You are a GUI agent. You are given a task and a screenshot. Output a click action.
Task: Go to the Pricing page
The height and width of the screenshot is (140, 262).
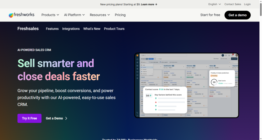pos(120,15)
